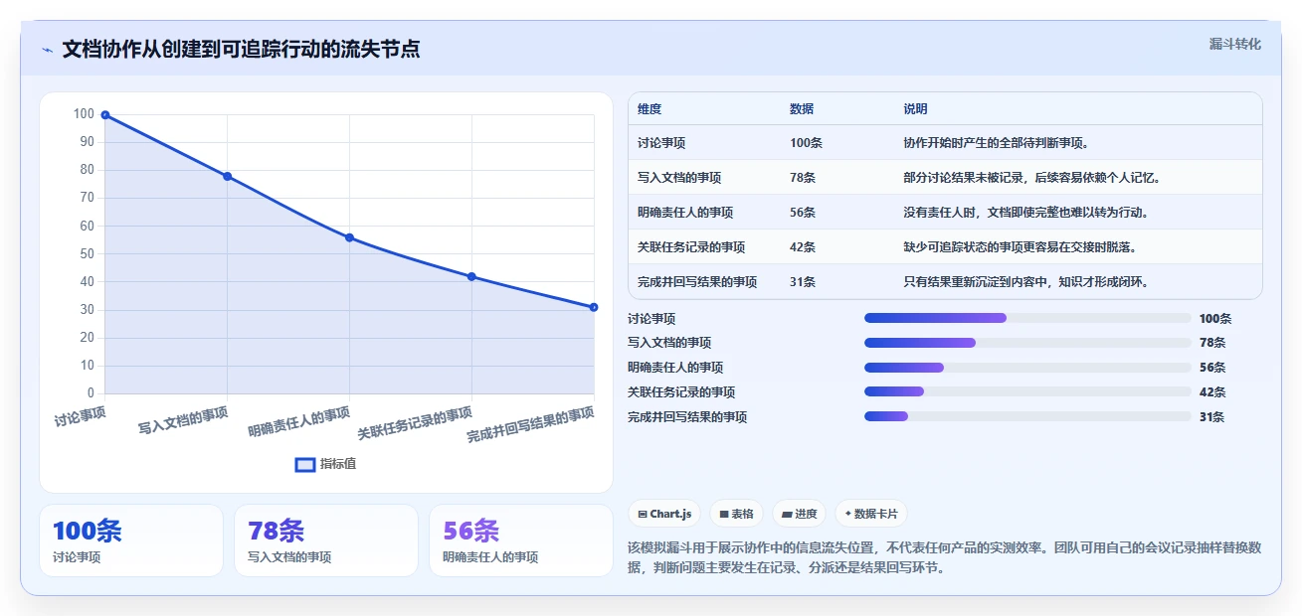The image size is (1302, 616).
Task: Click the 漏斗转化 label in header
Action: click(1235, 44)
